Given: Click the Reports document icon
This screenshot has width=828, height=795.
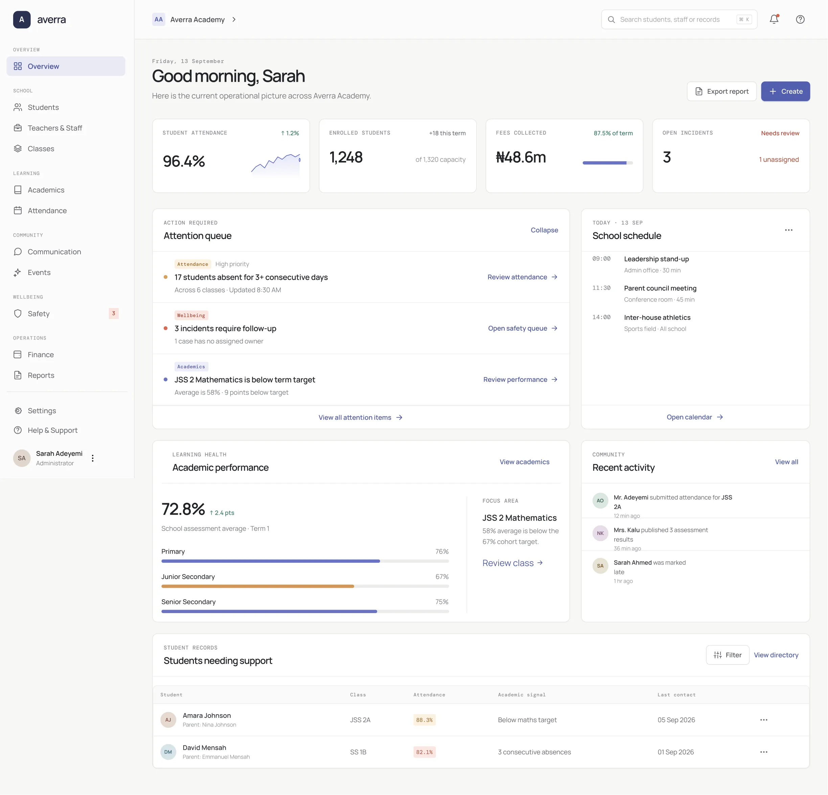Looking at the screenshot, I should point(18,375).
